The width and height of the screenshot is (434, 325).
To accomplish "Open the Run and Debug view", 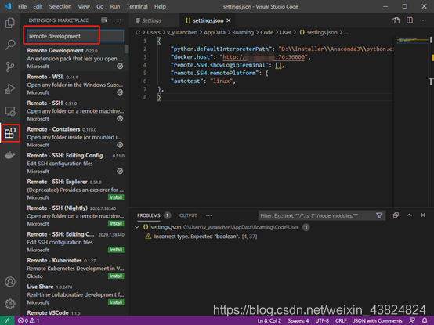I will coord(10,88).
